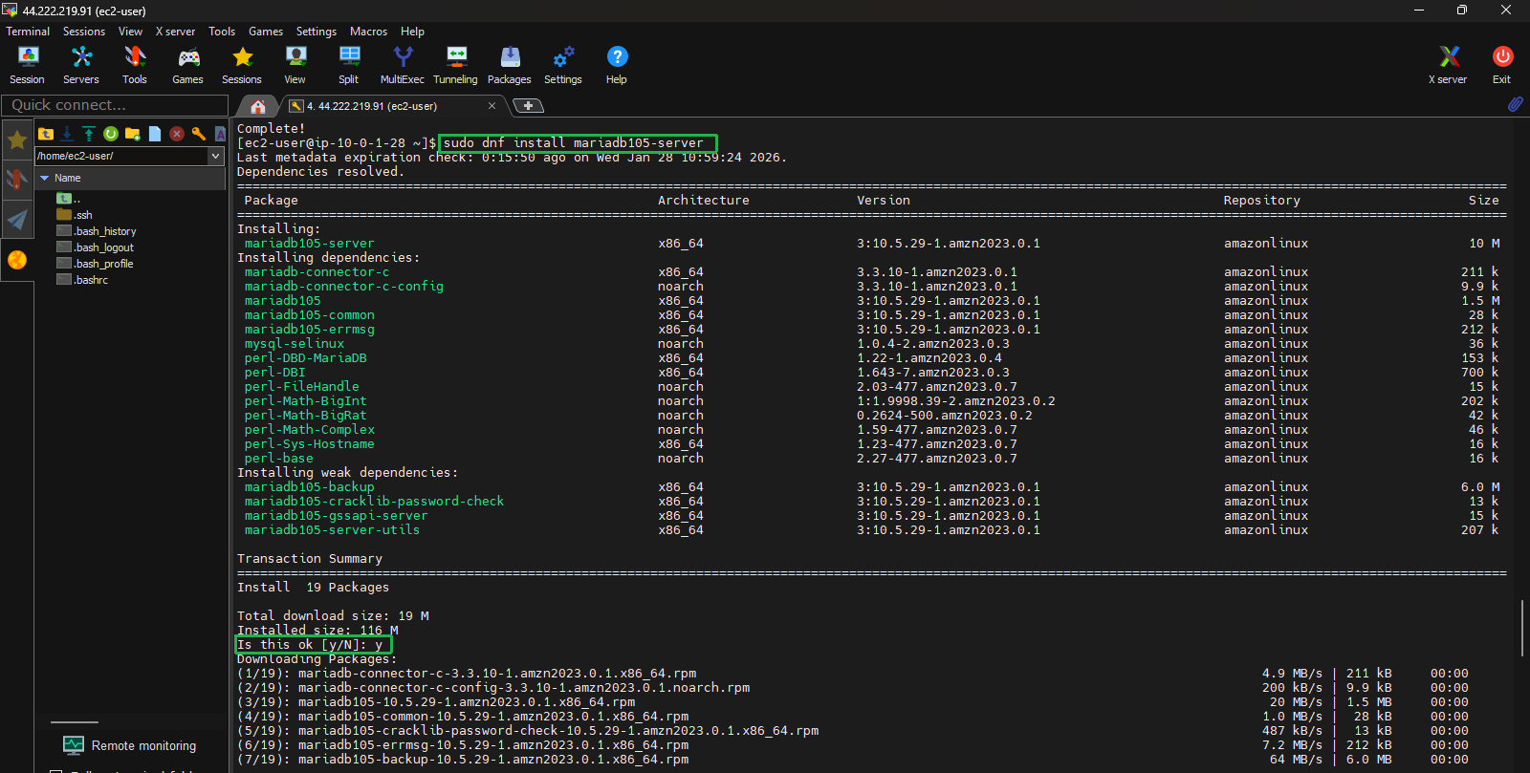The height and width of the screenshot is (773, 1530).
Task: Close the 44.222.219.91 session tab
Action: point(492,106)
